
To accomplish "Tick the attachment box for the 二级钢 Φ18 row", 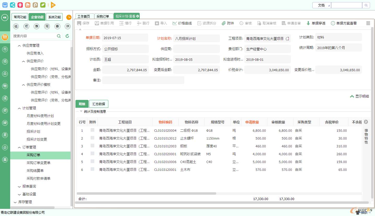I will [x=92, y=130].
